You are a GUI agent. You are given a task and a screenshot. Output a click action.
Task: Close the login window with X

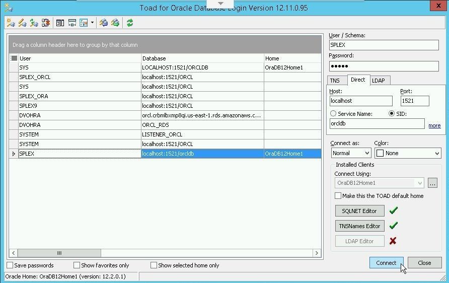point(438,6)
